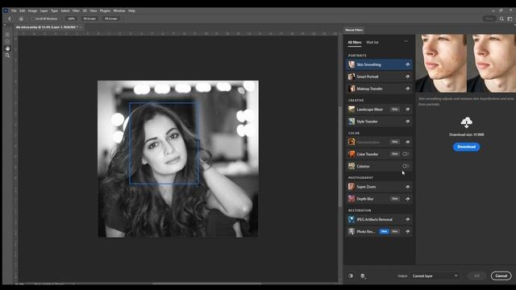This screenshot has height=290, width=516.
Task: Open the Output dropdown showing Current layer
Action: [435, 275]
